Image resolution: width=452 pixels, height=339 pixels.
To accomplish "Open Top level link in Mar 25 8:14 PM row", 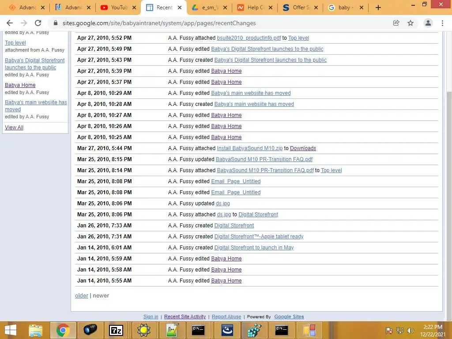I will pyautogui.click(x=331, y=170).
